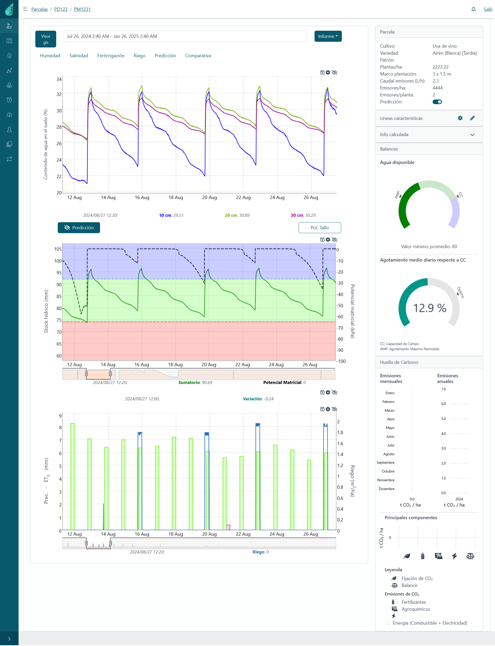Image resolution: width=495 pixels, height=646 pixels.
Task: Click the alarm clock icon in the sidebar
Action: point(9,100)
